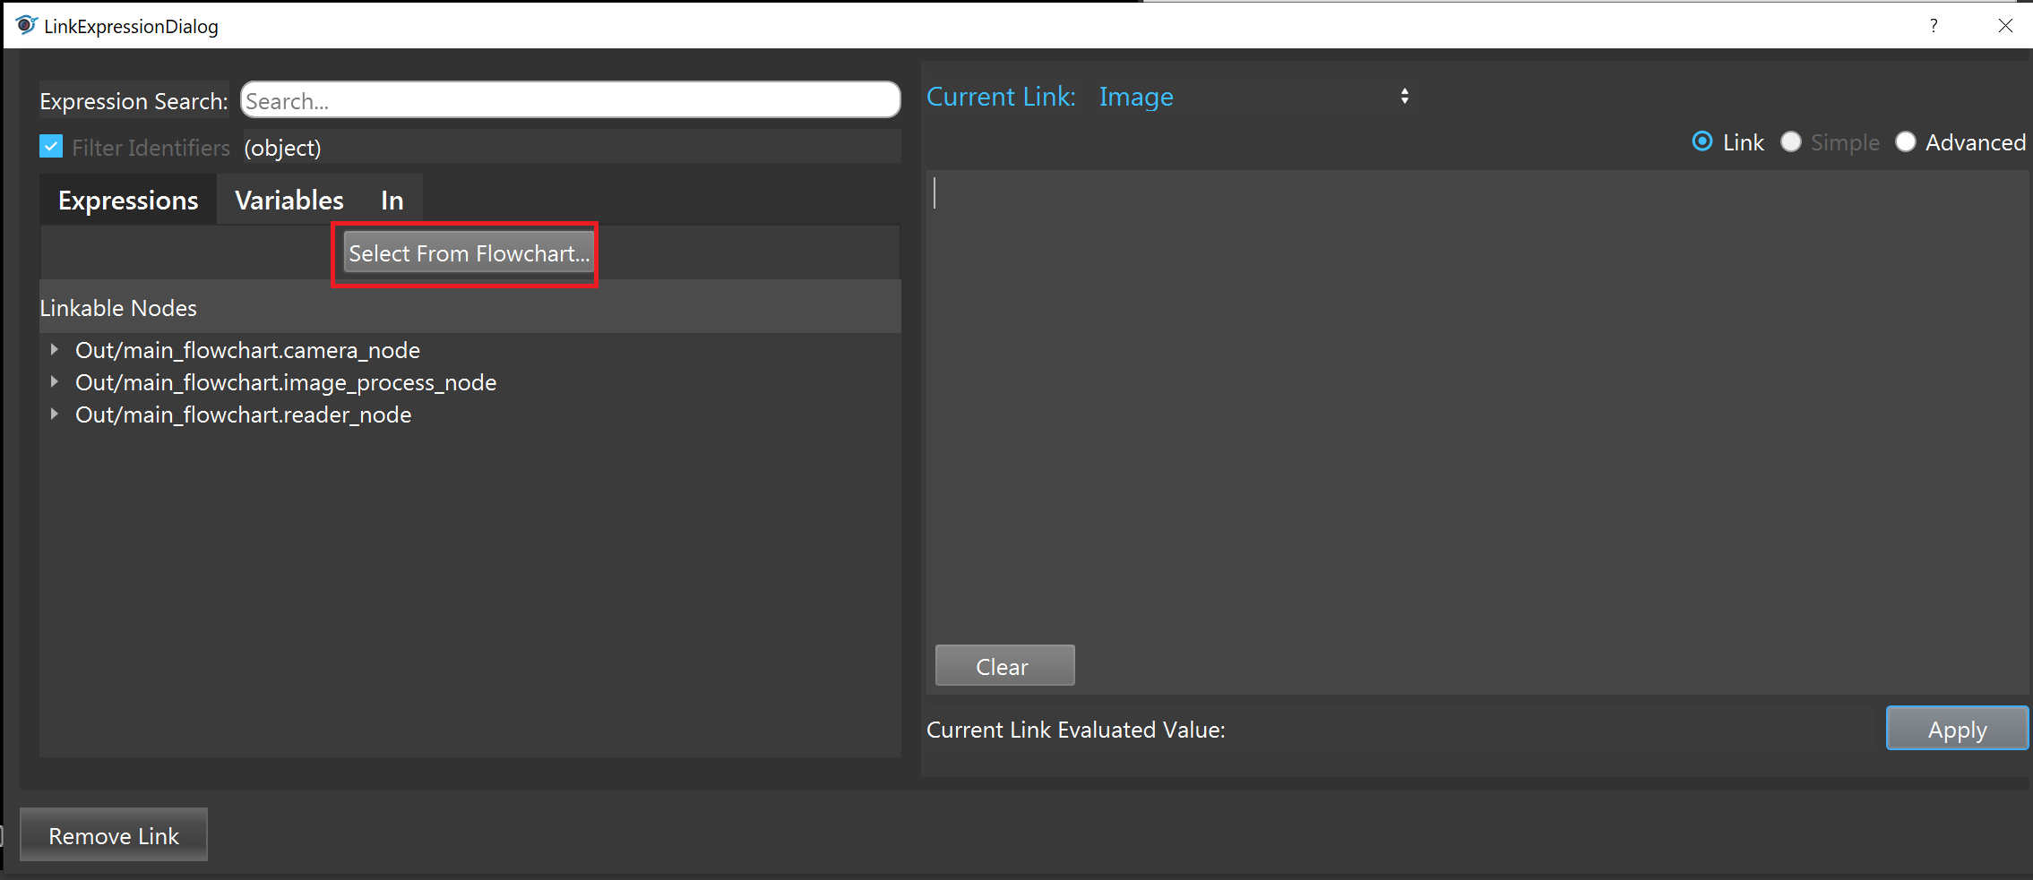Open the Current Link Image dropdown
Viewport: 2033px width, 880px height.
(1254, 97)
